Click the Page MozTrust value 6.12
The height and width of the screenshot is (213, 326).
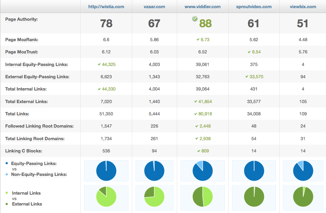click(x=106, y=52)
